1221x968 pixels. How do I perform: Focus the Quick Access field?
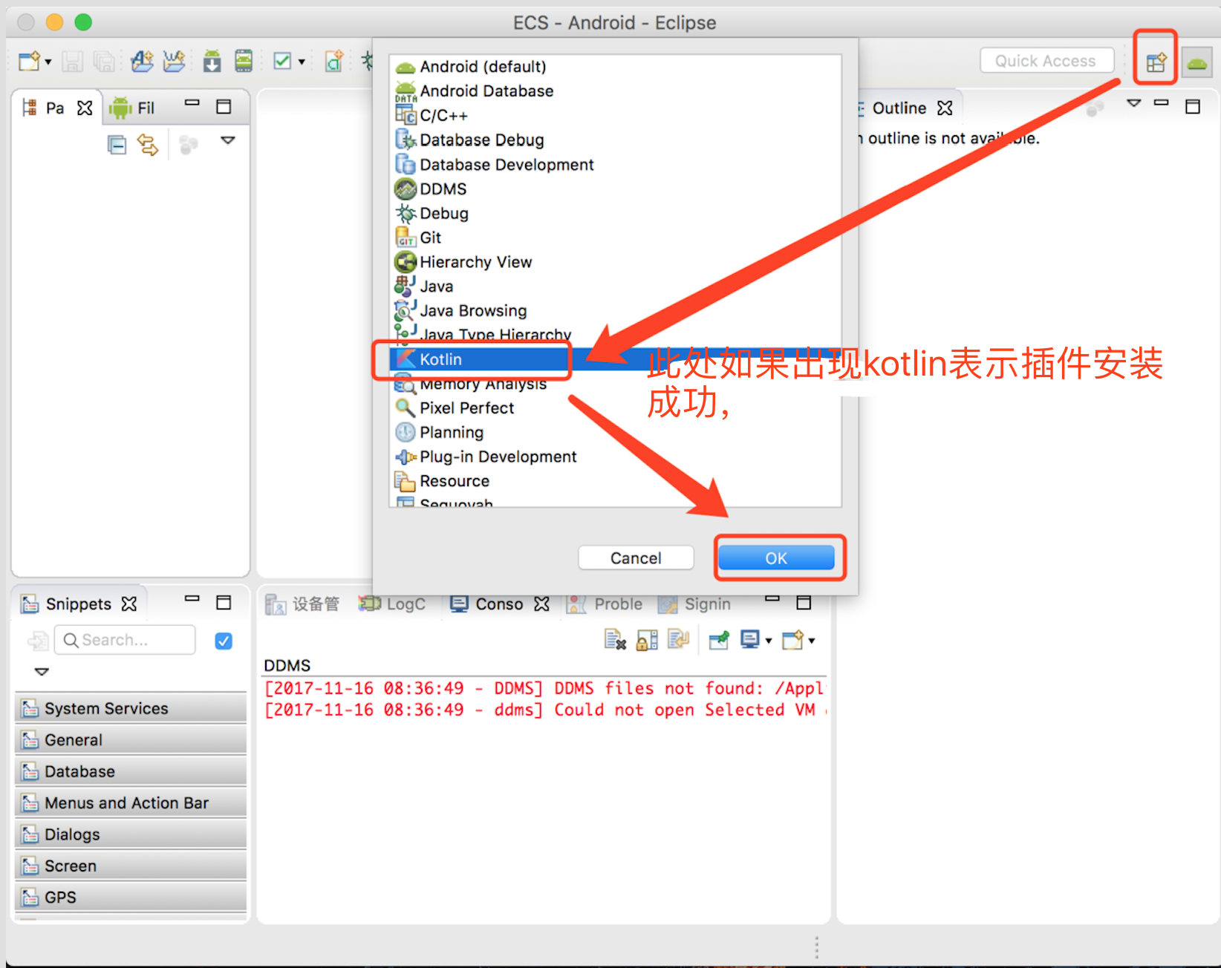1046,61
